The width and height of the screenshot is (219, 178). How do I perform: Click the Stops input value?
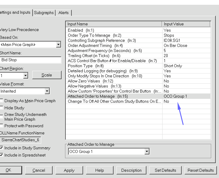169,35
